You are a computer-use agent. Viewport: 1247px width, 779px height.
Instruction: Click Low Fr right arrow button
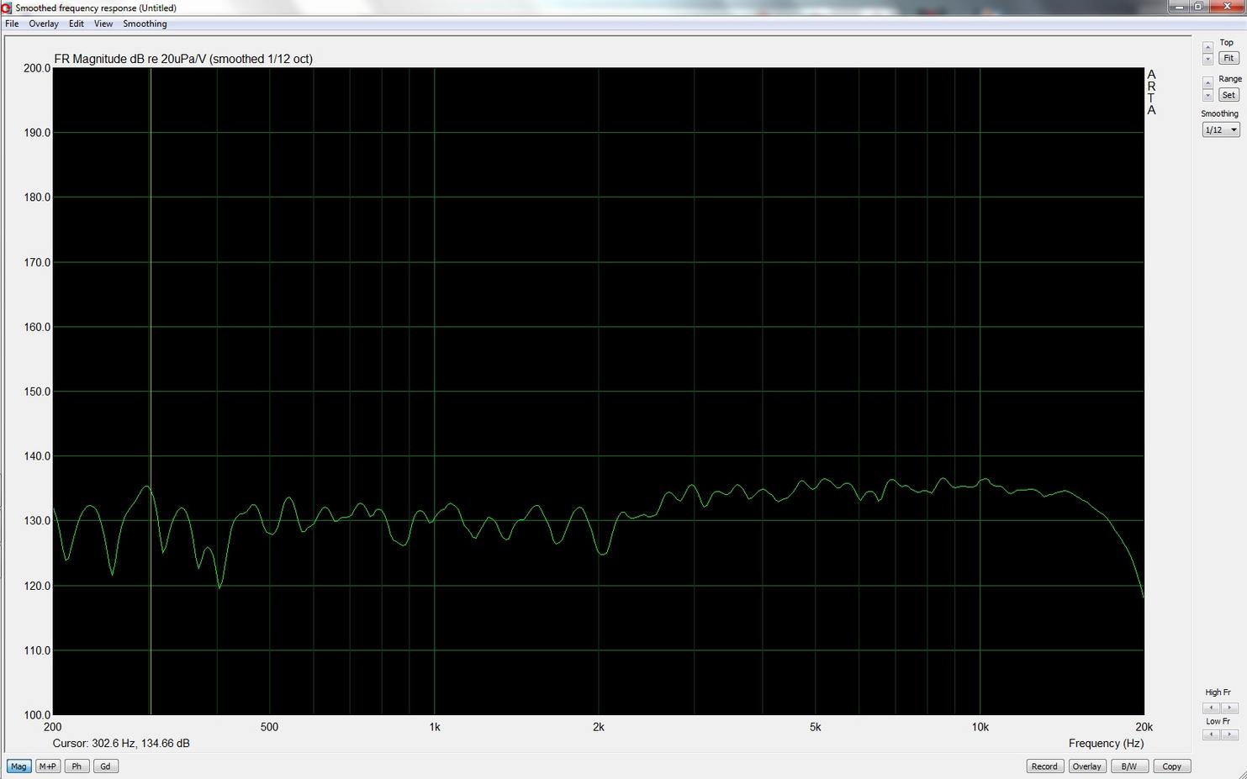coord(1229,734)
